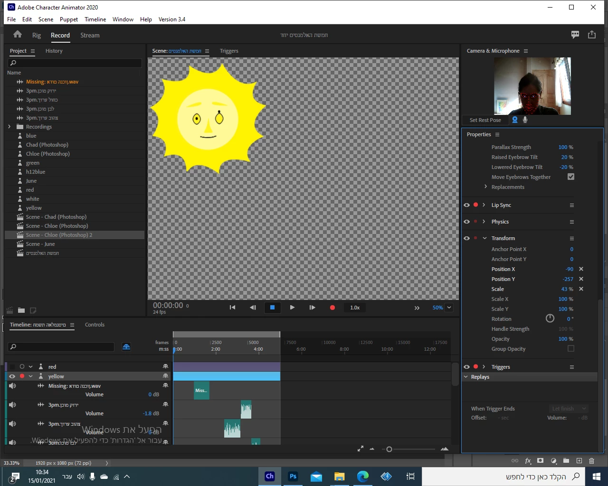Click Set Rest Pose button

click(x=485, y=120)
